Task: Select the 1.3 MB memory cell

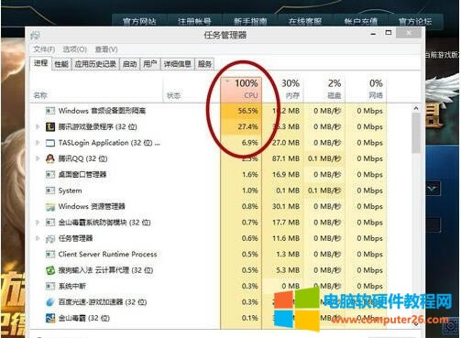Action: (x=282, y=254)
